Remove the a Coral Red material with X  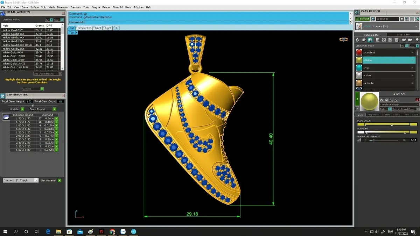pyautogui.click(x=412, y=52)
